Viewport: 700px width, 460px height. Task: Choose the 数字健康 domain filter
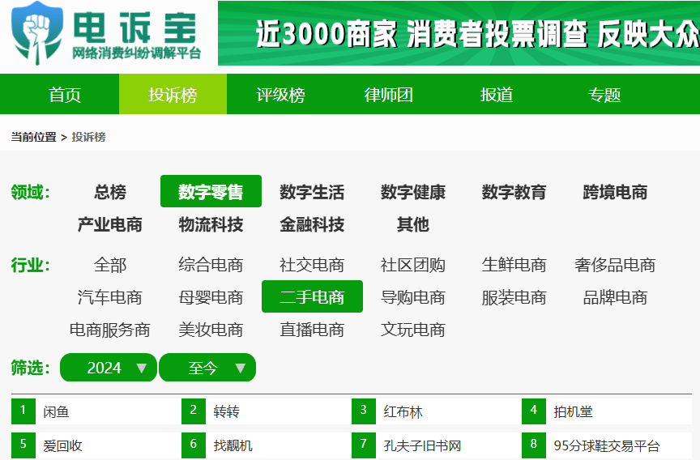(x=413, y=192)
